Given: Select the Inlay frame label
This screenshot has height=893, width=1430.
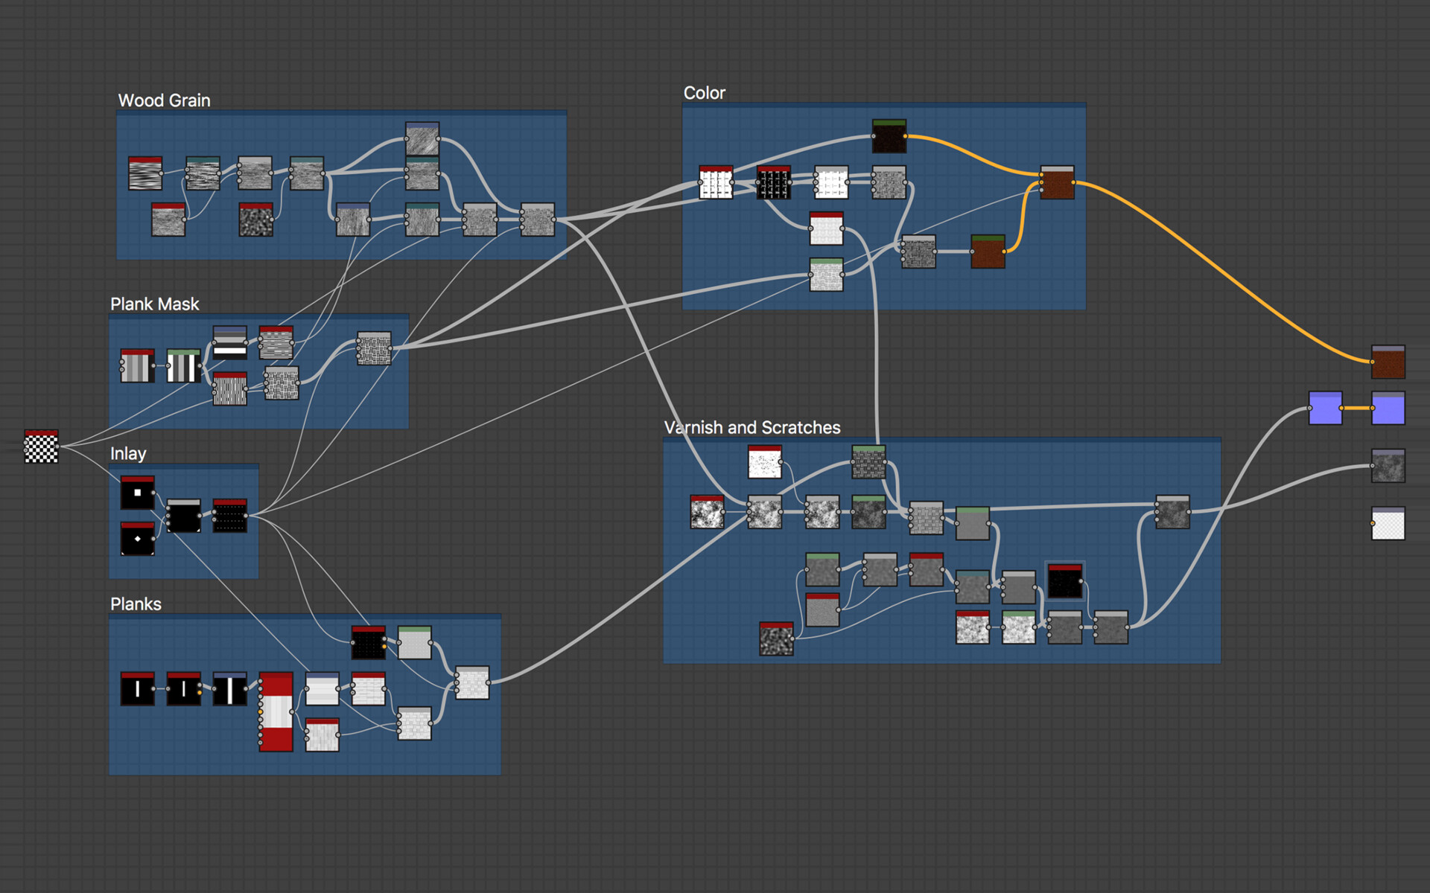Looking at the screenshot, I should (x=128, y=454).
